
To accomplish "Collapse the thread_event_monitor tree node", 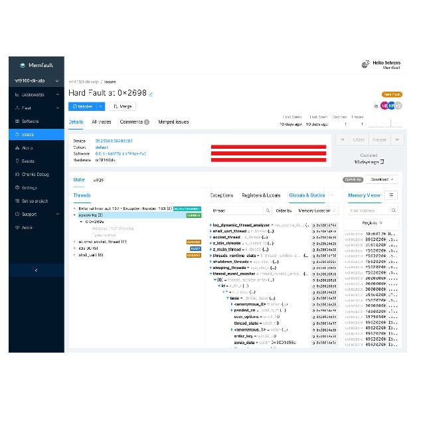I will click(211, 273).
